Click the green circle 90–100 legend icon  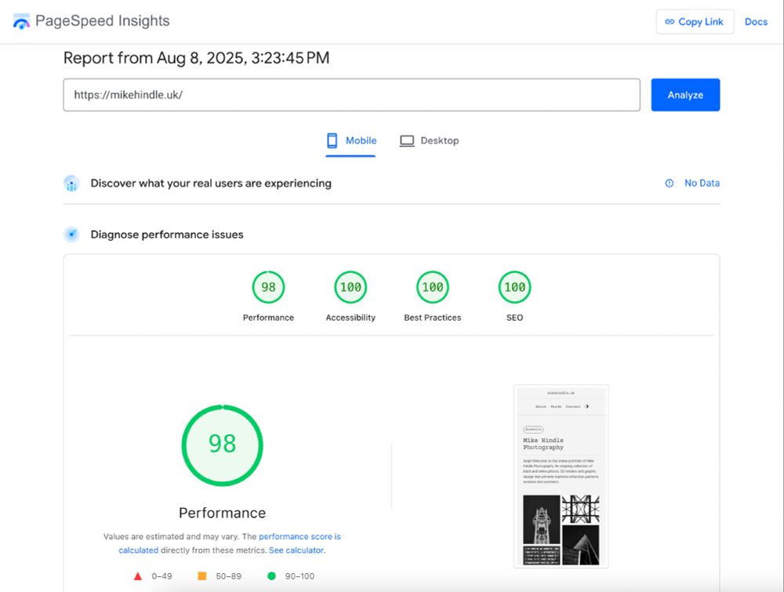tap(271, 576)
